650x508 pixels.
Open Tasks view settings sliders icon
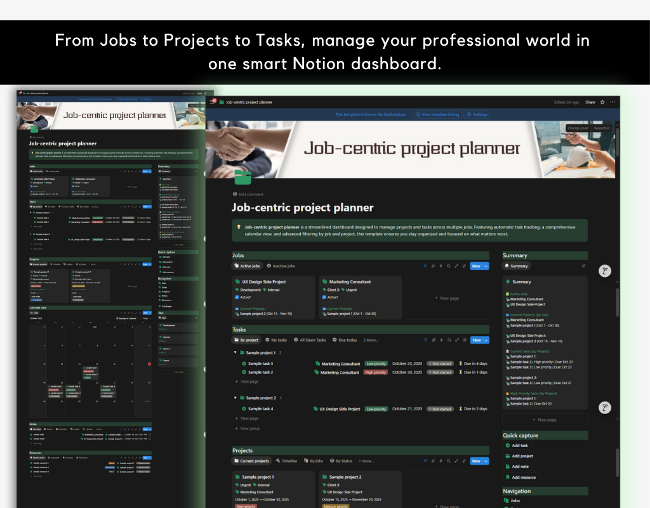point(465,340)
